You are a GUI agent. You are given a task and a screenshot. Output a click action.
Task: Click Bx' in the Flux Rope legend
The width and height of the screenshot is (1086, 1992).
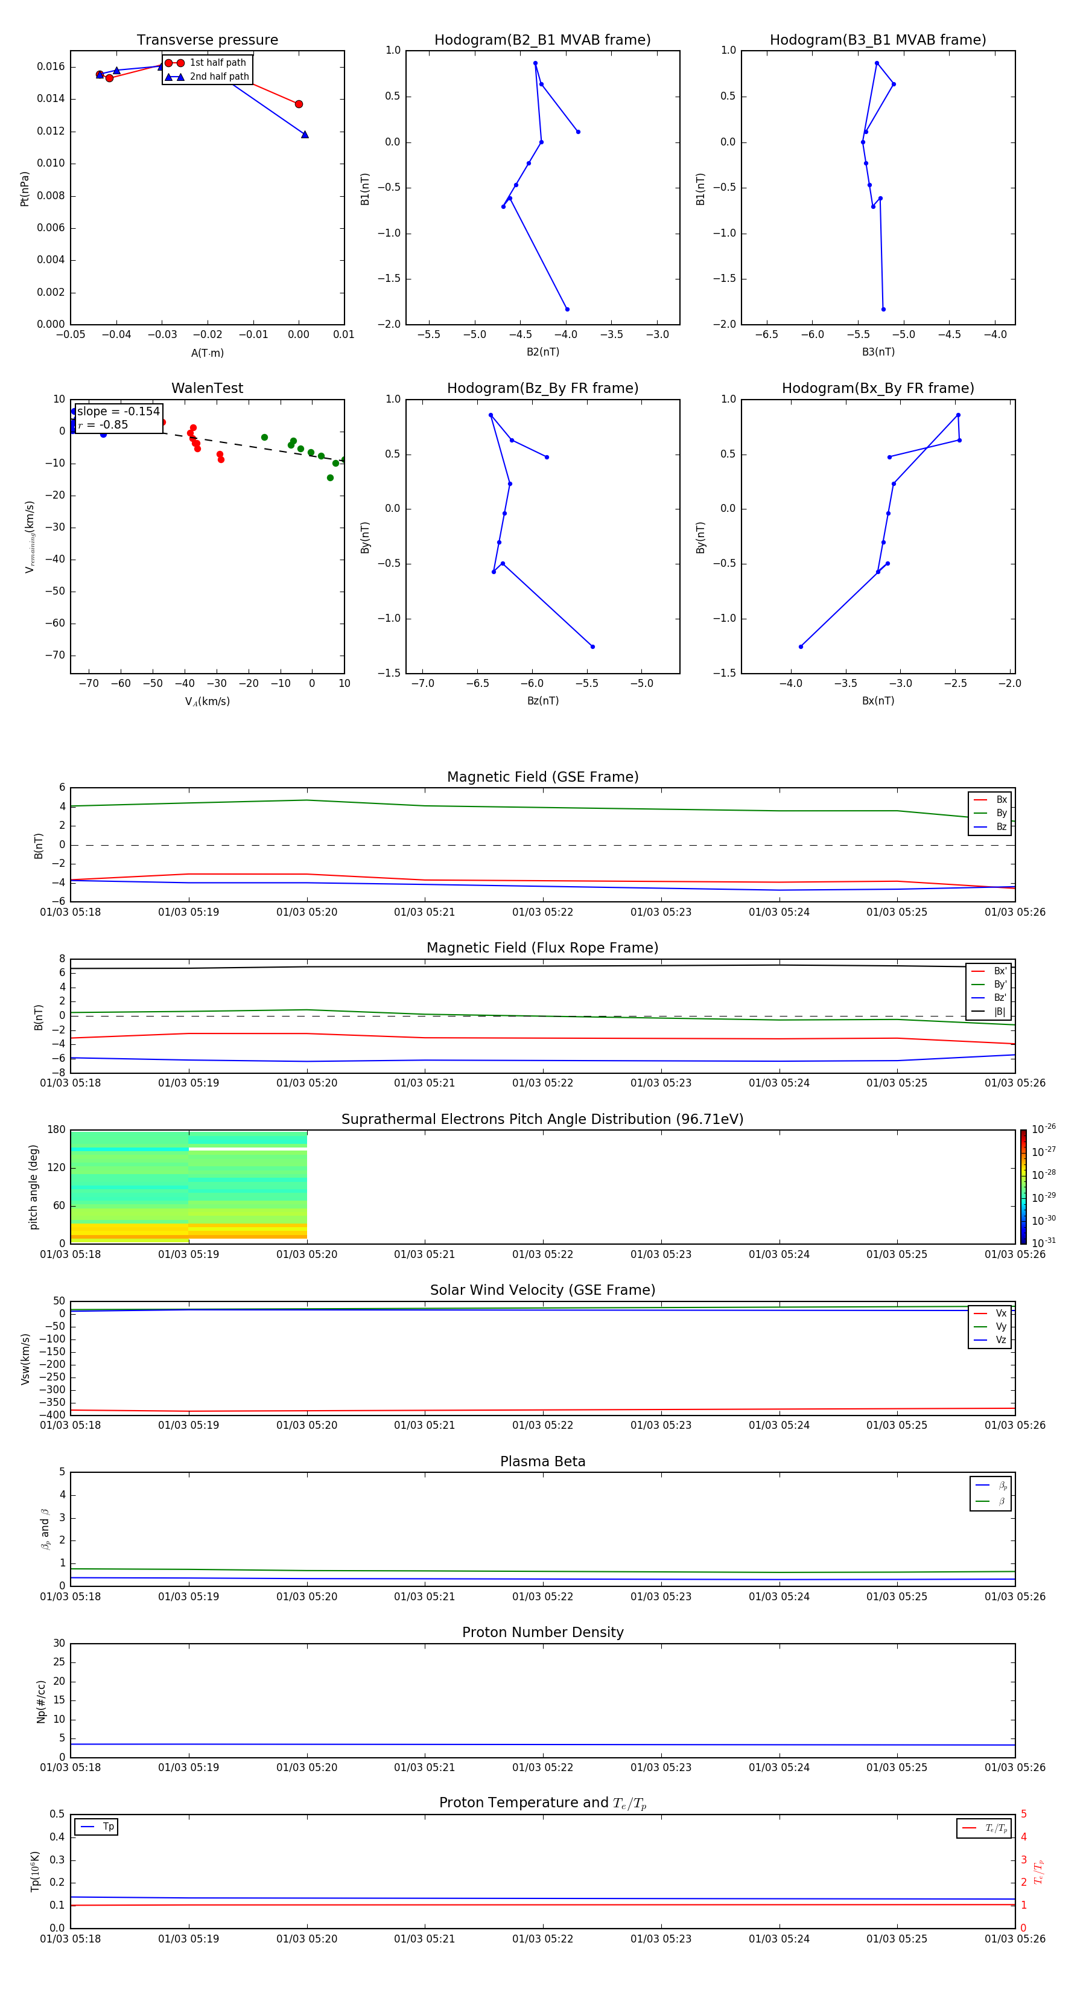(x=989, y=971)
